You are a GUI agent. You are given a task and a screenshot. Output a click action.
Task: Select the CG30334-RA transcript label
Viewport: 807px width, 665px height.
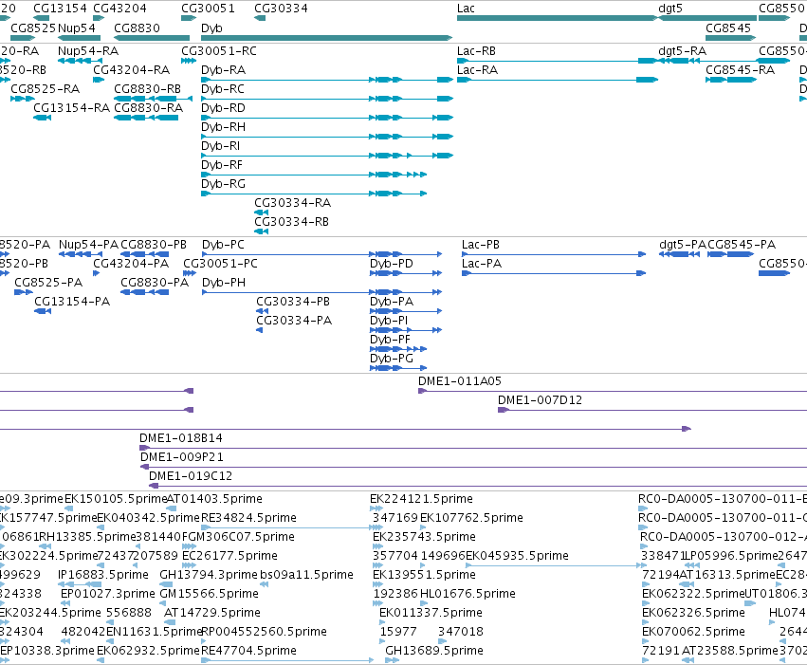(x=293, y=203)
